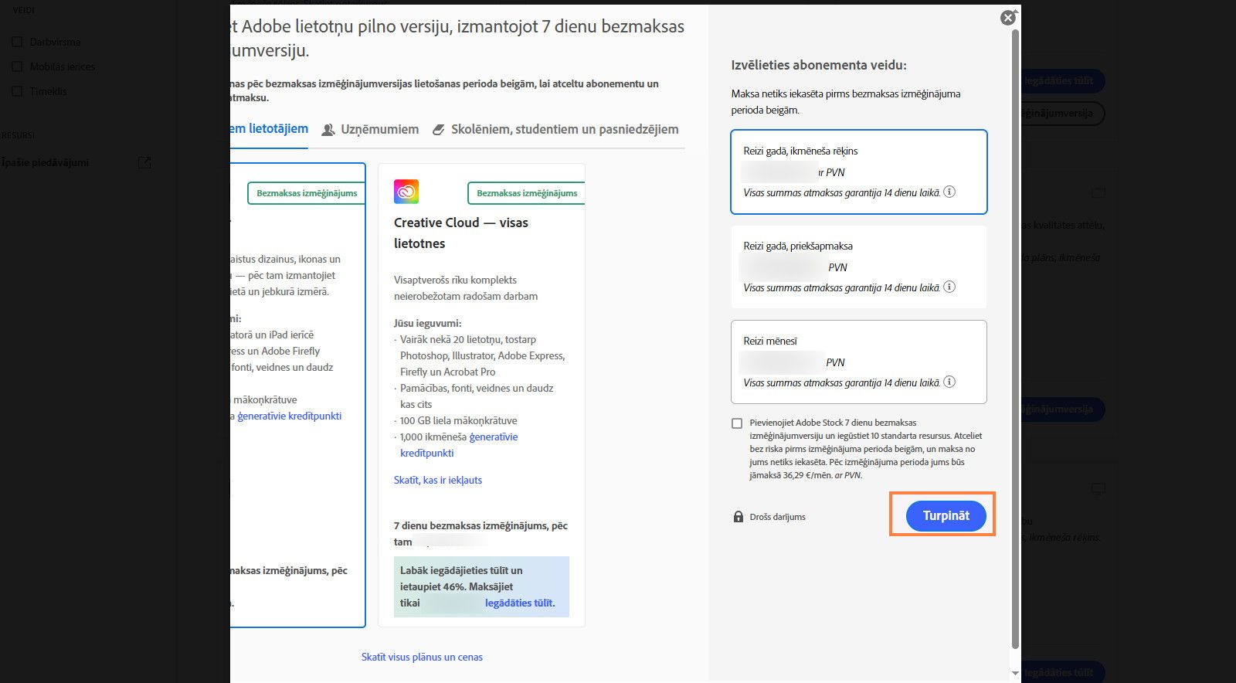
Task: Open the 'Skatīt, kas ir iekļauts' link
Action: [438, 480]
